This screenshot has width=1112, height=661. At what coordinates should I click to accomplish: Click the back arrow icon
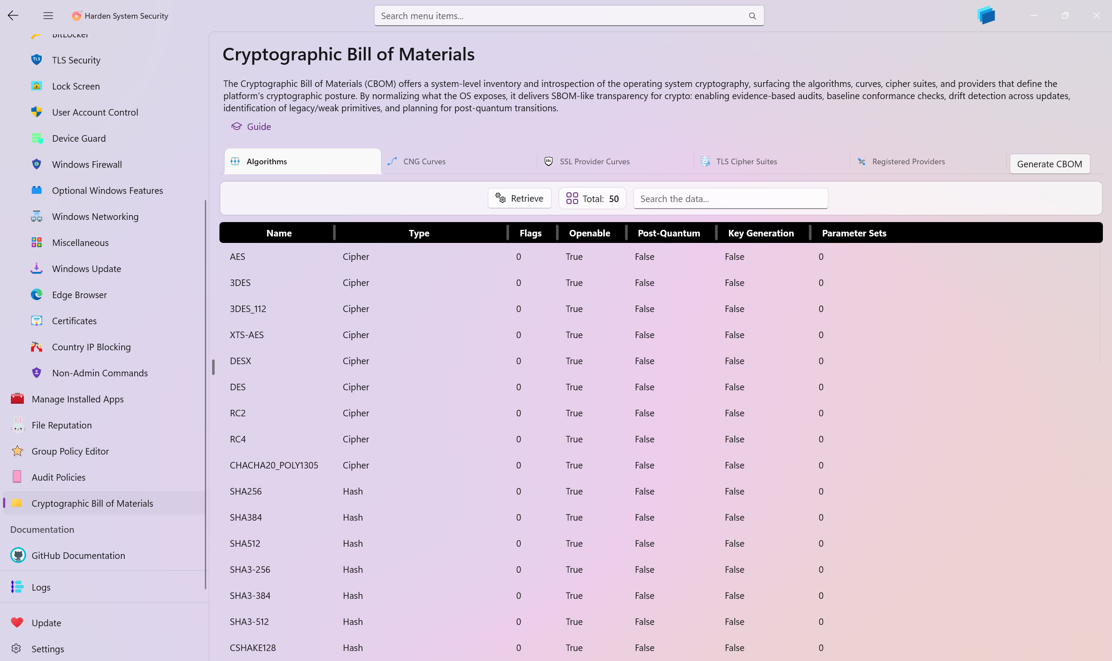(13, 16)
